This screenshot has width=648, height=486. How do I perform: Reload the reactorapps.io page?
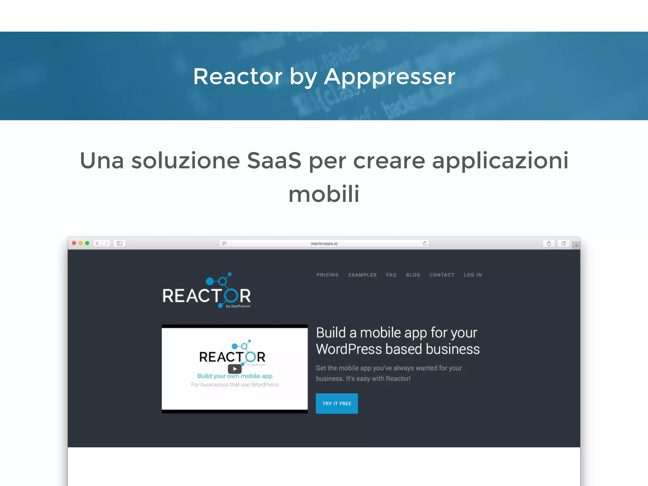425,243
